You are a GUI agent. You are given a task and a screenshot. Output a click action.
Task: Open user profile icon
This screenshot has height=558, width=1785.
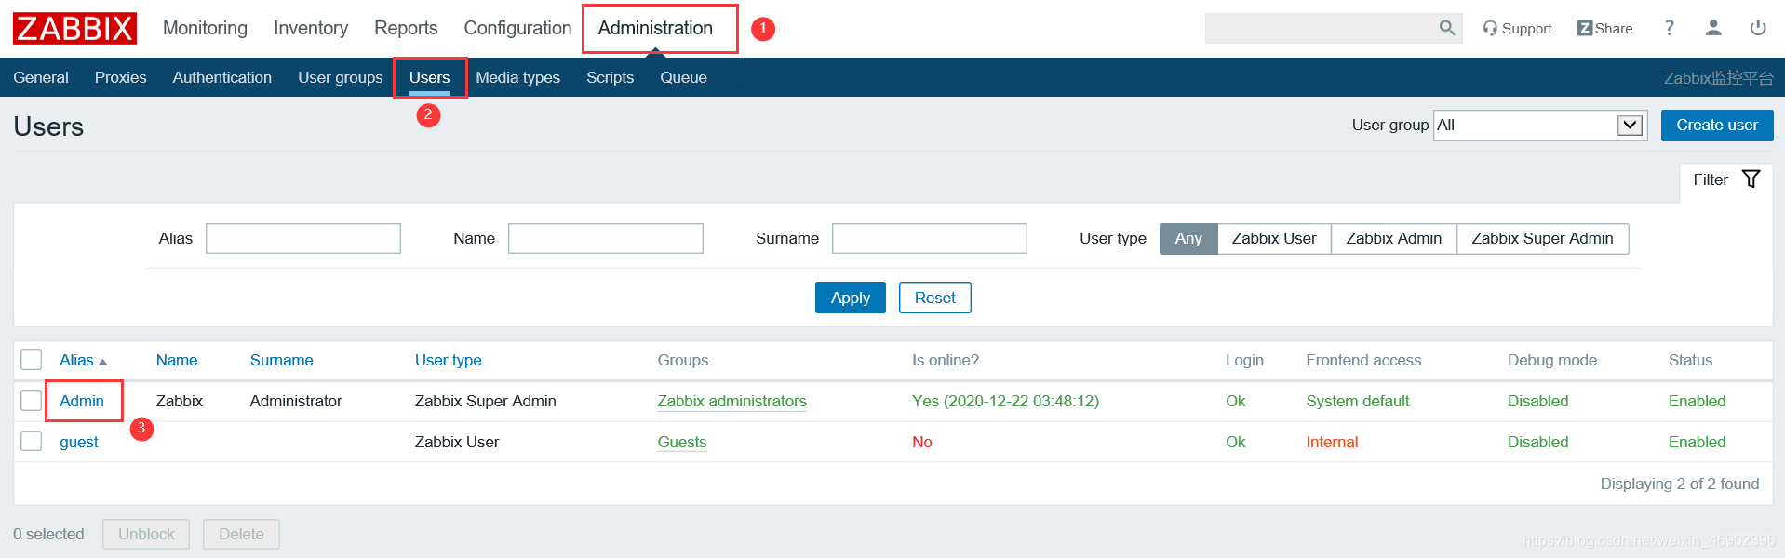(1713, 28)
